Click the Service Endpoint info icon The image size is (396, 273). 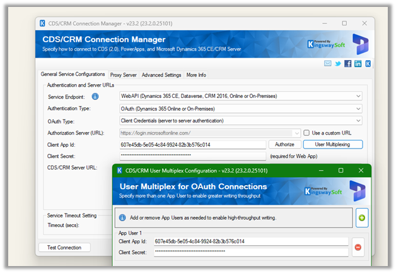coord(95,97)
